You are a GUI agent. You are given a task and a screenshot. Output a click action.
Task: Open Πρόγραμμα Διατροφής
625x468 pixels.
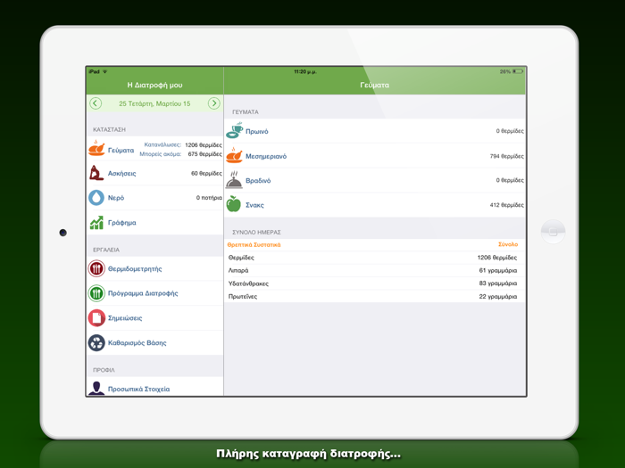tap(154, 293)
